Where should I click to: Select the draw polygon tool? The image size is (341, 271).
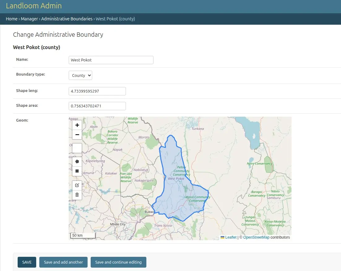[x=77, y=161]
